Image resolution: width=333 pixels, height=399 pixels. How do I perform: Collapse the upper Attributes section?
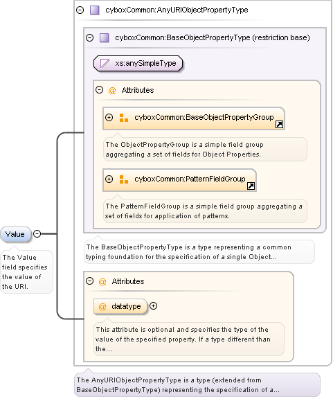coord(99,90)
